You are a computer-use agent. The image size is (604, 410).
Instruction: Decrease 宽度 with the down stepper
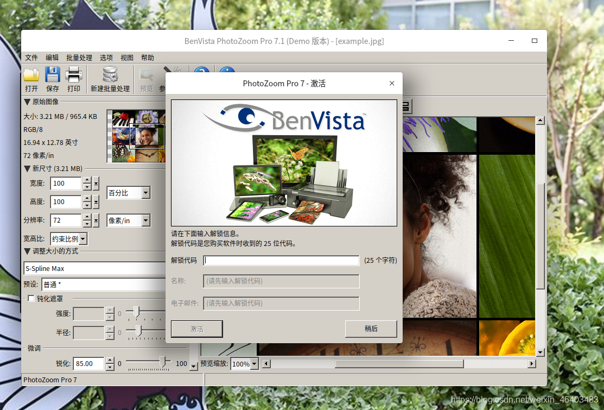[x=87, y=187]
